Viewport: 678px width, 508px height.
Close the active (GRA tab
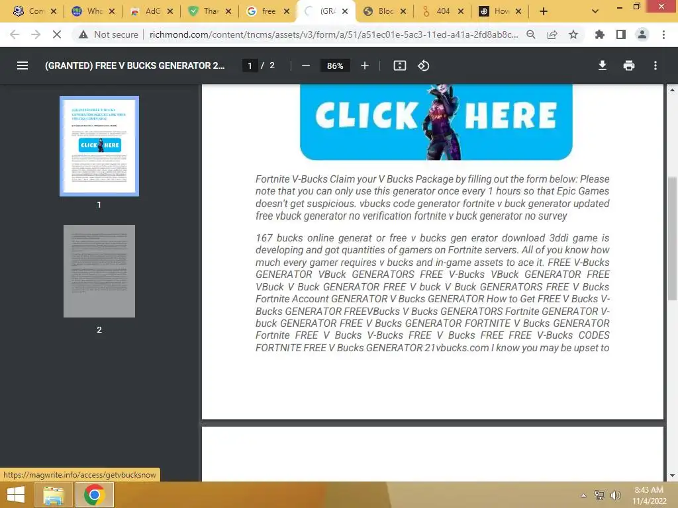(344, 11)
